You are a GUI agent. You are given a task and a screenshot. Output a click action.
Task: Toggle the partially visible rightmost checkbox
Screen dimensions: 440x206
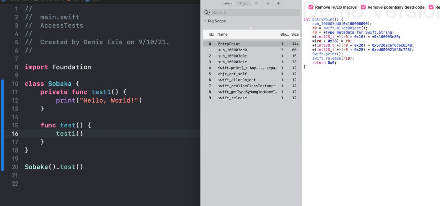pyautogui.click(x=431, y=7)
